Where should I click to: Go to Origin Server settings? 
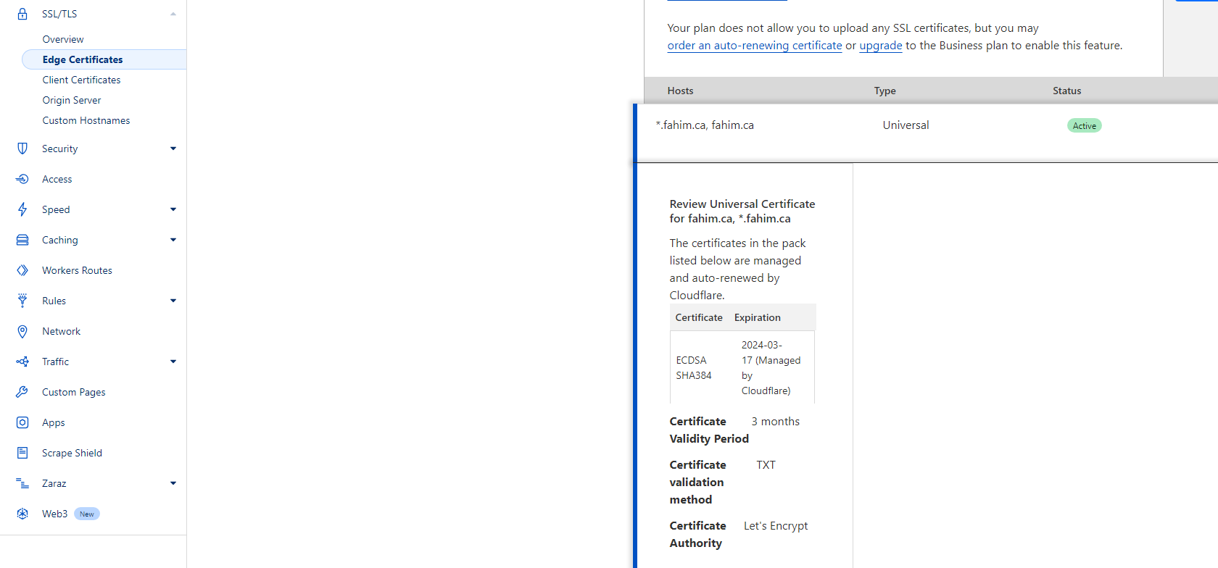point(72,100)
